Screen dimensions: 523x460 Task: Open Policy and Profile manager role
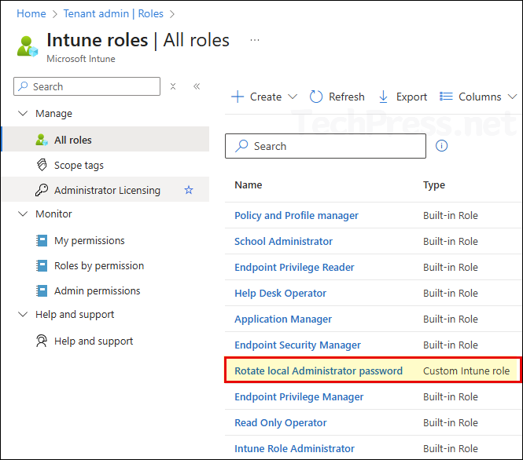[296, 215]
